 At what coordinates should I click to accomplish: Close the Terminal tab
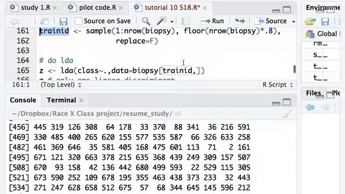click(x=81, y=101)
